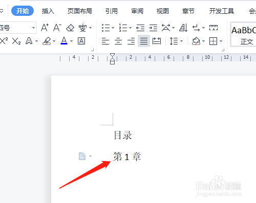Click the text effects outlined A icon

29,41
